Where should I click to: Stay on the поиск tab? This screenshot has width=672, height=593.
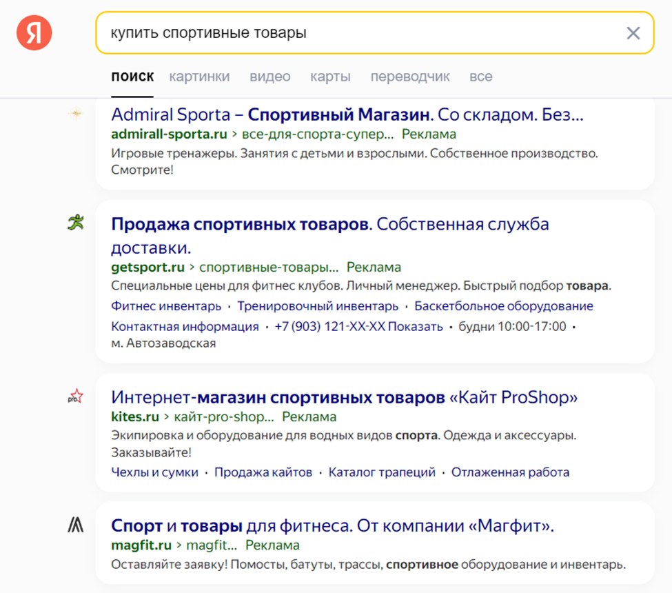click(x=132, y=77)
